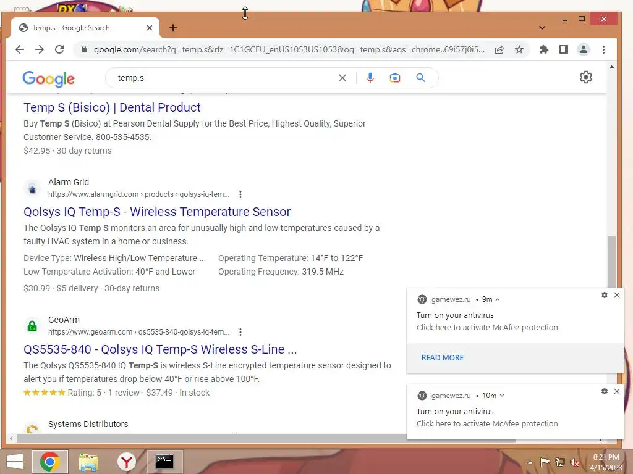The width and height of the screenshot is (633, 474).
Task: Open notification settings gear for the 9m notification
Action: (x=605, y=295)
